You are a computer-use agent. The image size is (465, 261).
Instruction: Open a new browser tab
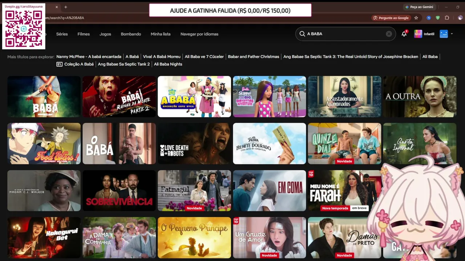tap(66, 7)
